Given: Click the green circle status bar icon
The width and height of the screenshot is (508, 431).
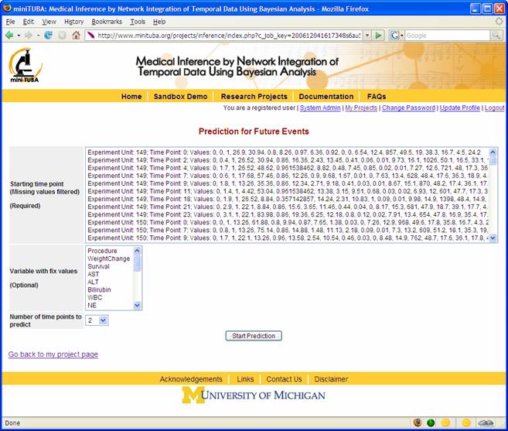Looking at the screenshot, I should click(x=431, y=422).
